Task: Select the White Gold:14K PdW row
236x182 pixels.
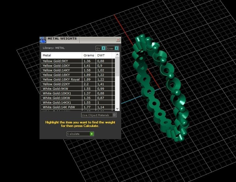Action: [x=78, y=107]
